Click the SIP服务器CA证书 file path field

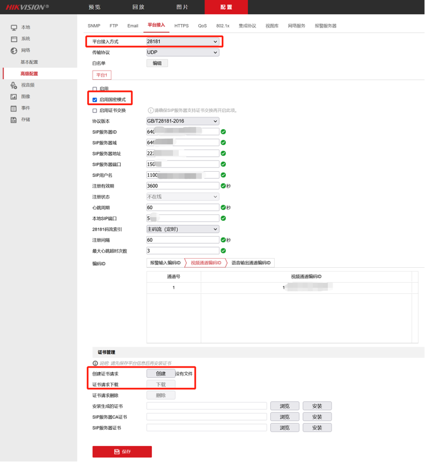tap(207, 417)
